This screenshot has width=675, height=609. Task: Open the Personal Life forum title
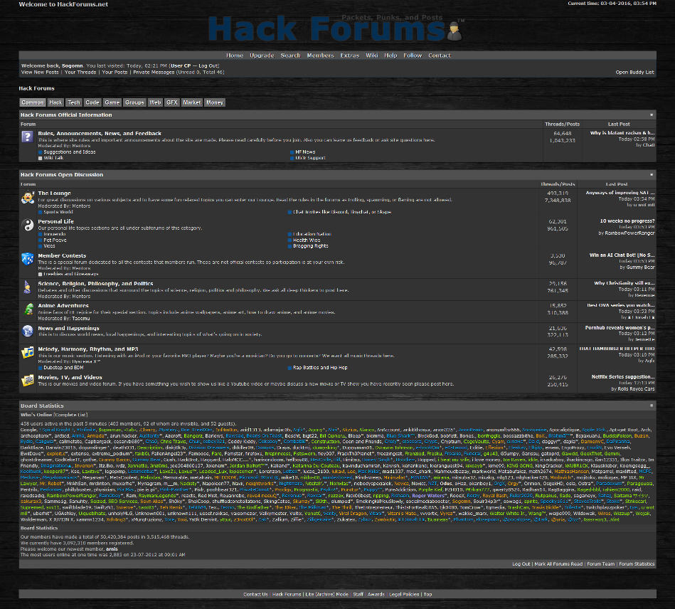55,221
